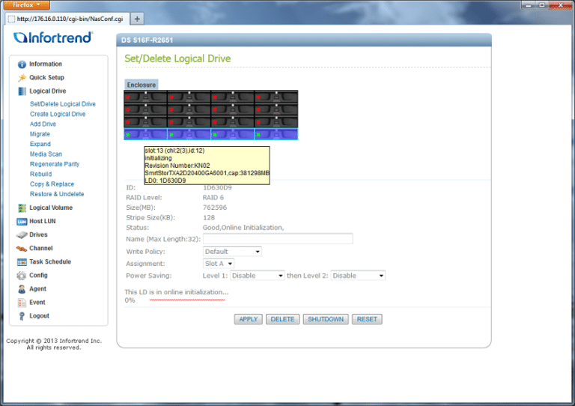Open Power Saving Level 1 dropdown
Screen dimensions: 575x406
pyautogui.click(x=257, y=276)
